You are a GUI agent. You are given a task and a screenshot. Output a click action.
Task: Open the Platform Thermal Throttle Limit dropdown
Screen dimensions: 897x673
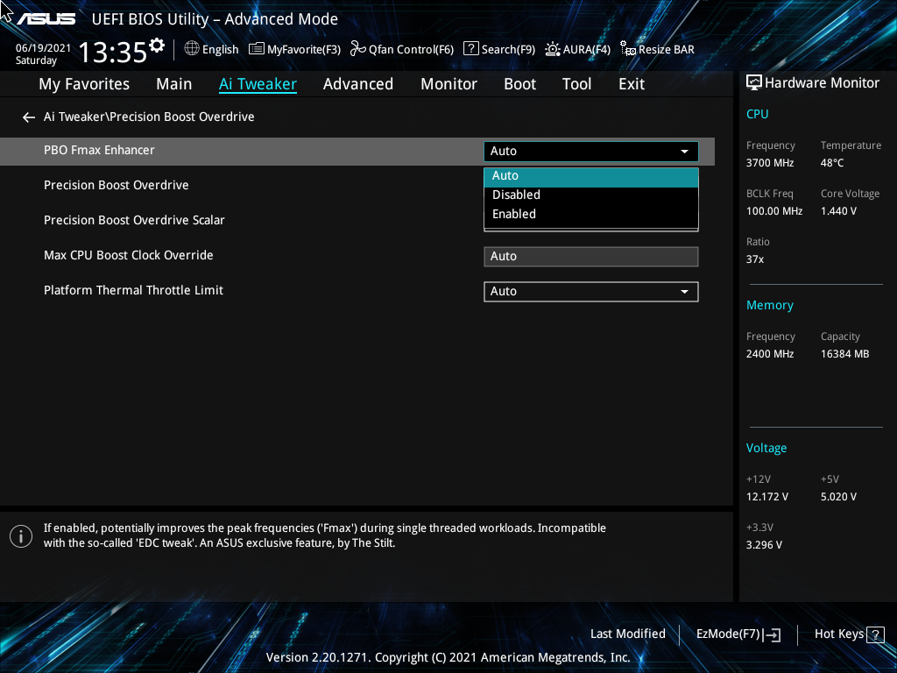click(x=590, y=291)
